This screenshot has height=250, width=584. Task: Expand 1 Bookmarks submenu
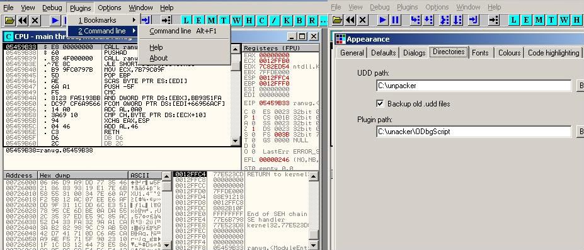(x=103, y=20)
